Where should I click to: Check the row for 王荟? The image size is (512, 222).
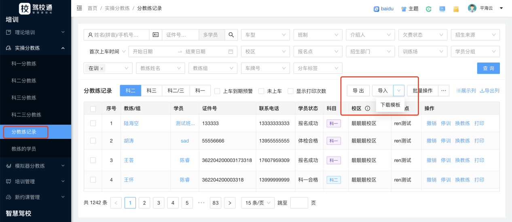click(93, 160)
